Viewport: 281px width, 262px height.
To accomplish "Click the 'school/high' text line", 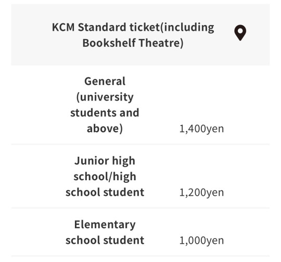I will pyautogui.click(x=105, y=177).
